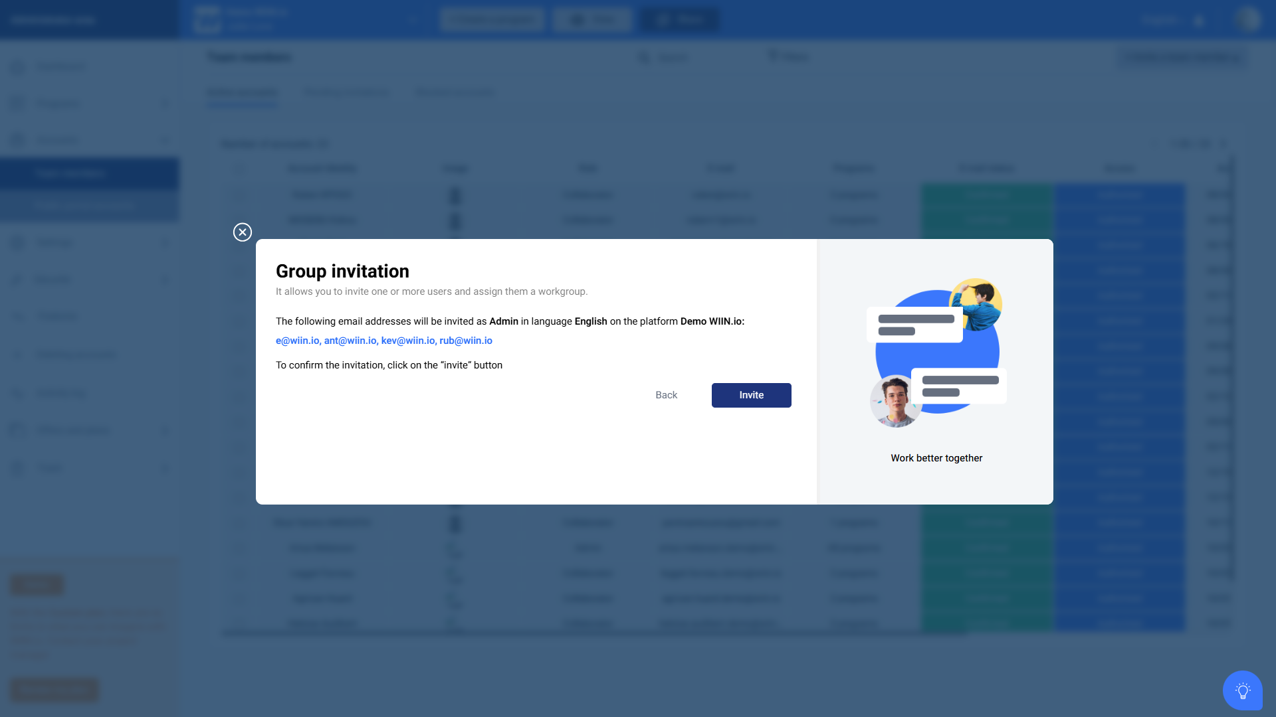This screenshot has height=717, width=1276.
Task: Click the rub@wiin.io email address
Action: 466,341
